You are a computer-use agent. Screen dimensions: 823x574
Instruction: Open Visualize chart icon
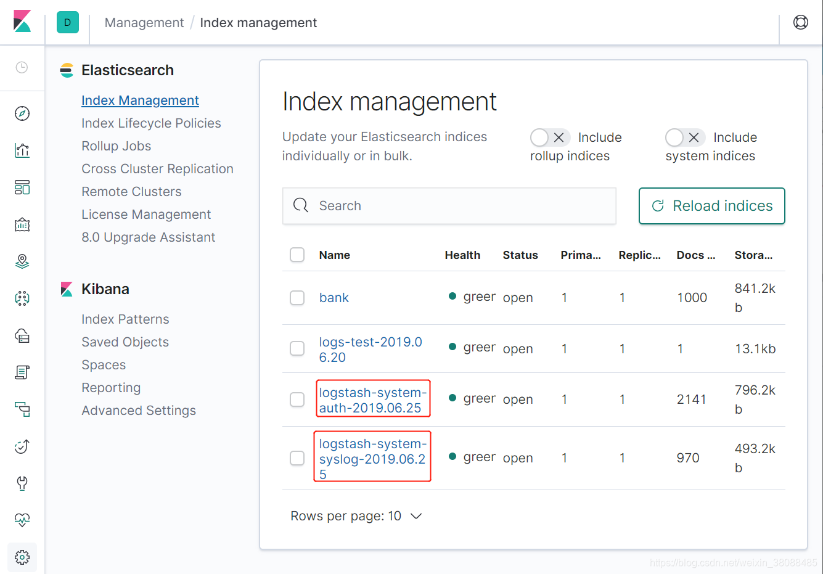pos(22,150)
